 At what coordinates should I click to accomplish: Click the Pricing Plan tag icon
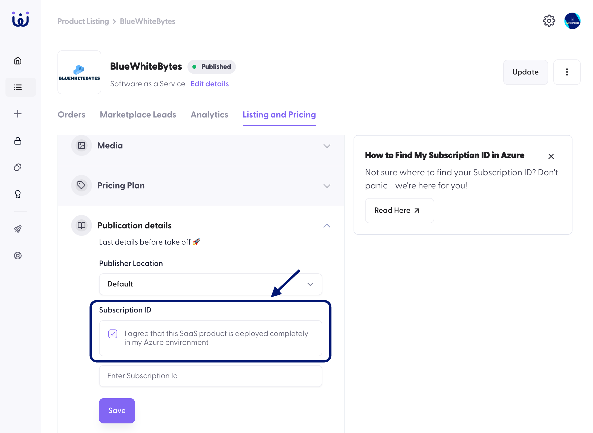82,185
